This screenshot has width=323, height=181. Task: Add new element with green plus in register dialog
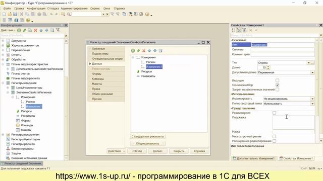(133, 51)
